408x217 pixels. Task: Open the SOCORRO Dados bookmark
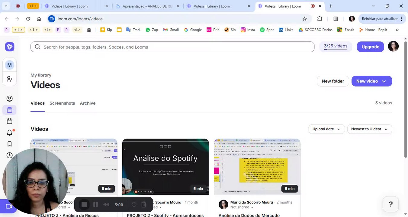click(315, 30)
